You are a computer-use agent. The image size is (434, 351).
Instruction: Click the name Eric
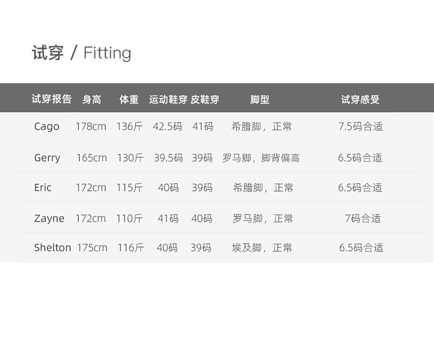[43, 188]
